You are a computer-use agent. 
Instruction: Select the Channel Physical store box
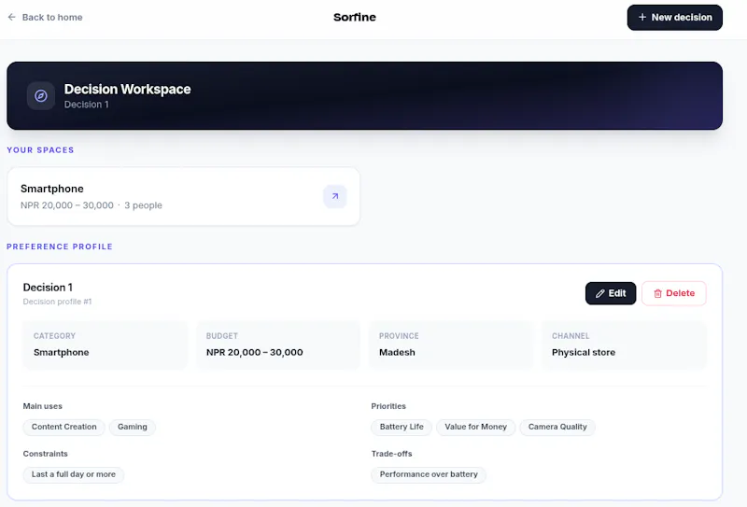(x=624, y=345)
